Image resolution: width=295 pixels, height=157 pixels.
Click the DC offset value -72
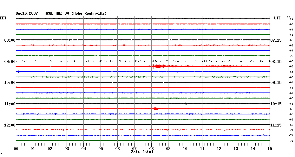pos(291,56)
